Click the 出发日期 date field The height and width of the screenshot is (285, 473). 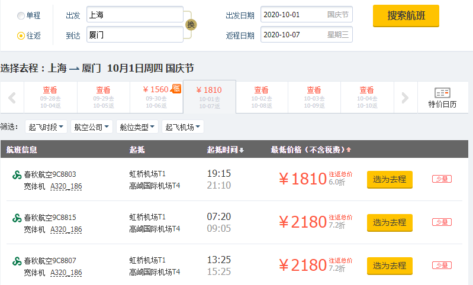pos(306,14)
